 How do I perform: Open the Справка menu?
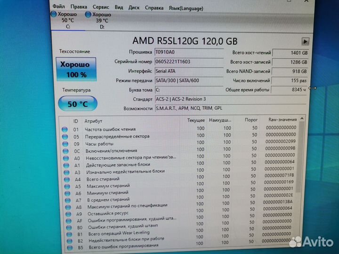click(x=154, y=8)
